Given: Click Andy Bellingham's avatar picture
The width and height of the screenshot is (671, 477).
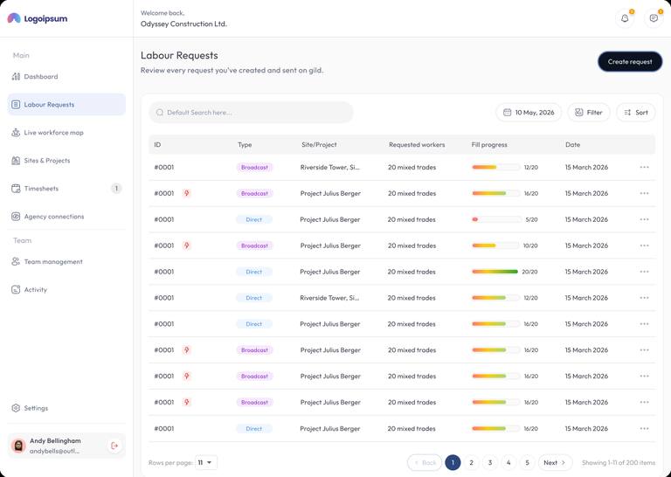Looking at the screenshot, I should [x=18, y=446].
